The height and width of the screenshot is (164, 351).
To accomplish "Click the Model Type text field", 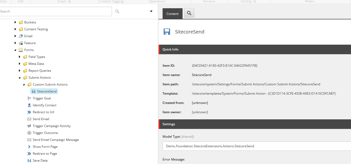I will (x=256, y=146).
